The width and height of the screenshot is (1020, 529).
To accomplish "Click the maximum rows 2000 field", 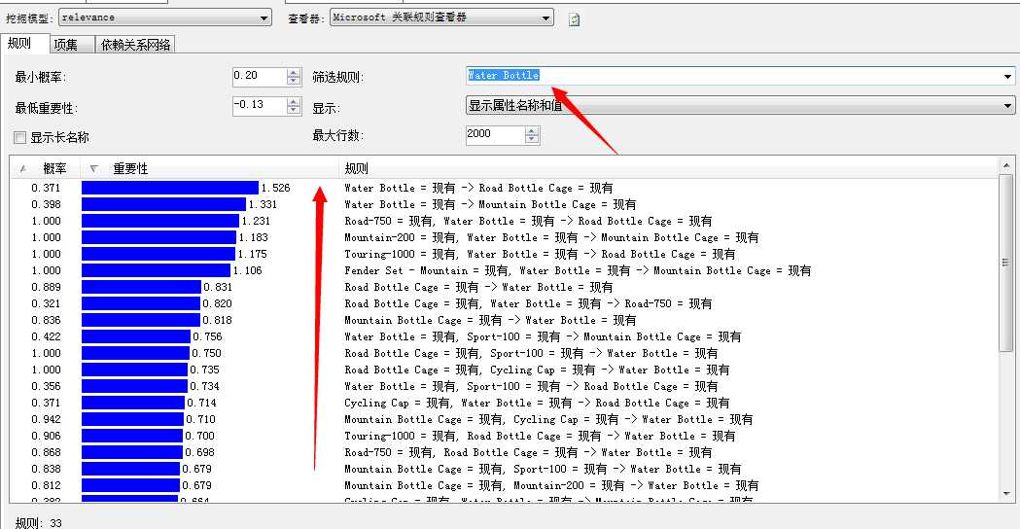I will coord(495,135).
